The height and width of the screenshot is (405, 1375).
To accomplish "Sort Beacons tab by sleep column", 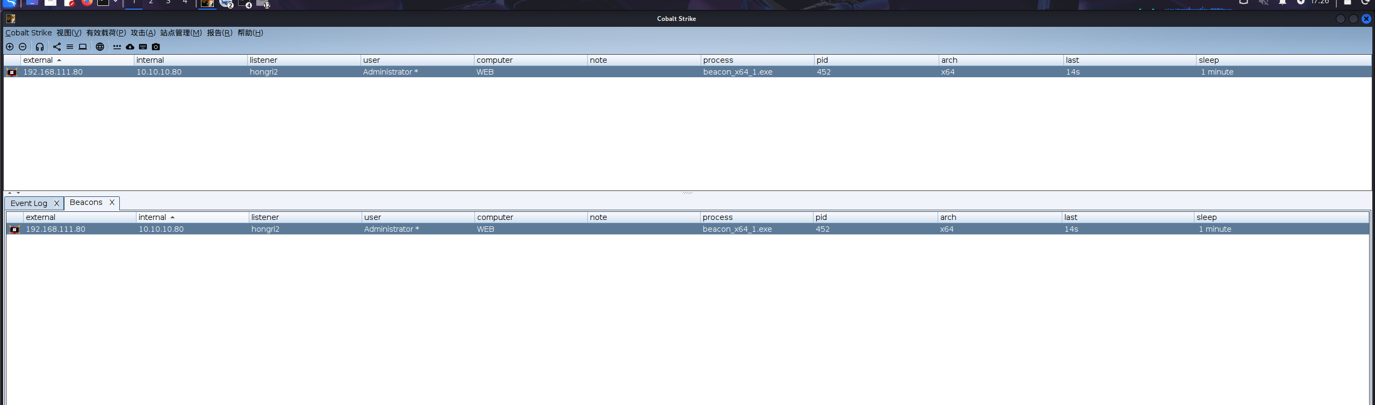I will pyautogui.click(x=1282, y=217).
